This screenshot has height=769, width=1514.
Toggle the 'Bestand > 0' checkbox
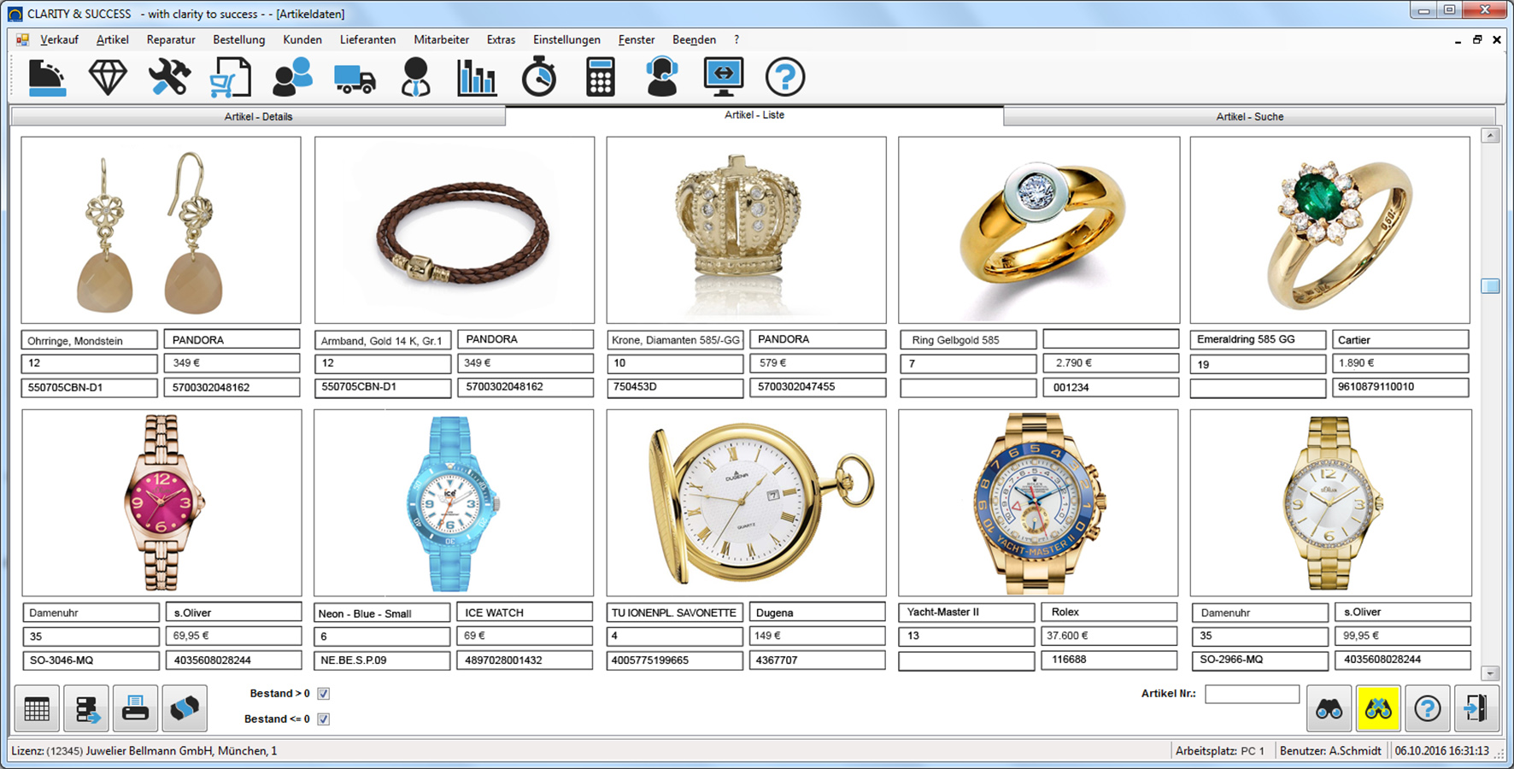tap(324, 694)
